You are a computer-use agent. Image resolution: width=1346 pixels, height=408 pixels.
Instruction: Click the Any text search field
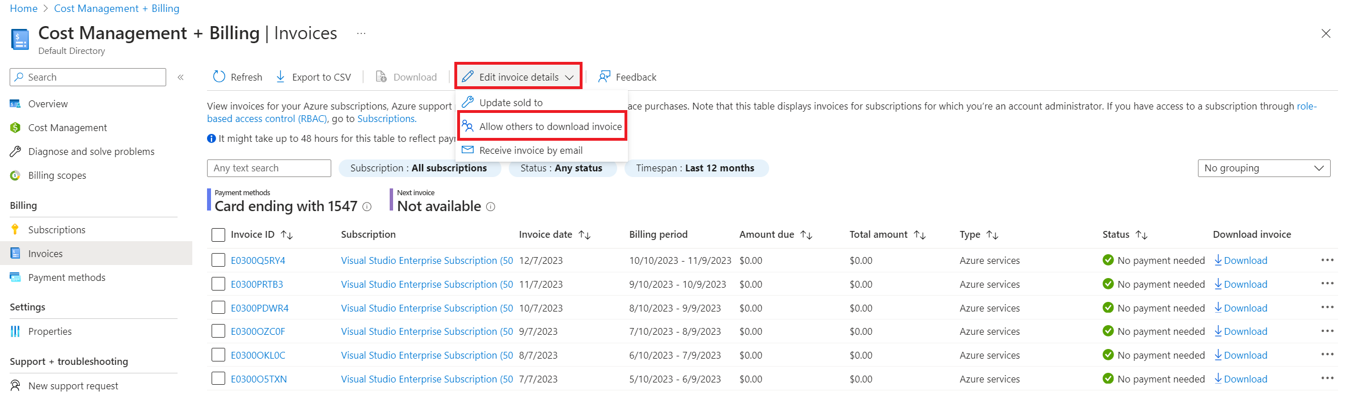[x=269, y=169]
